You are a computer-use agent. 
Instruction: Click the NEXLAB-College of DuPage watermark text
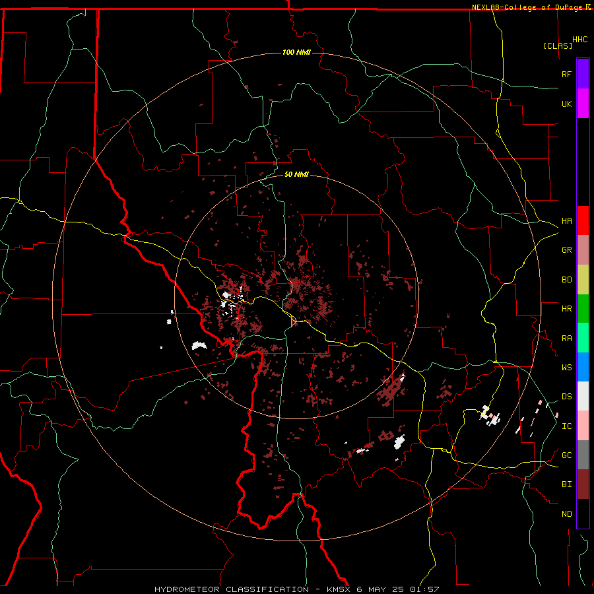pos(527,7)
